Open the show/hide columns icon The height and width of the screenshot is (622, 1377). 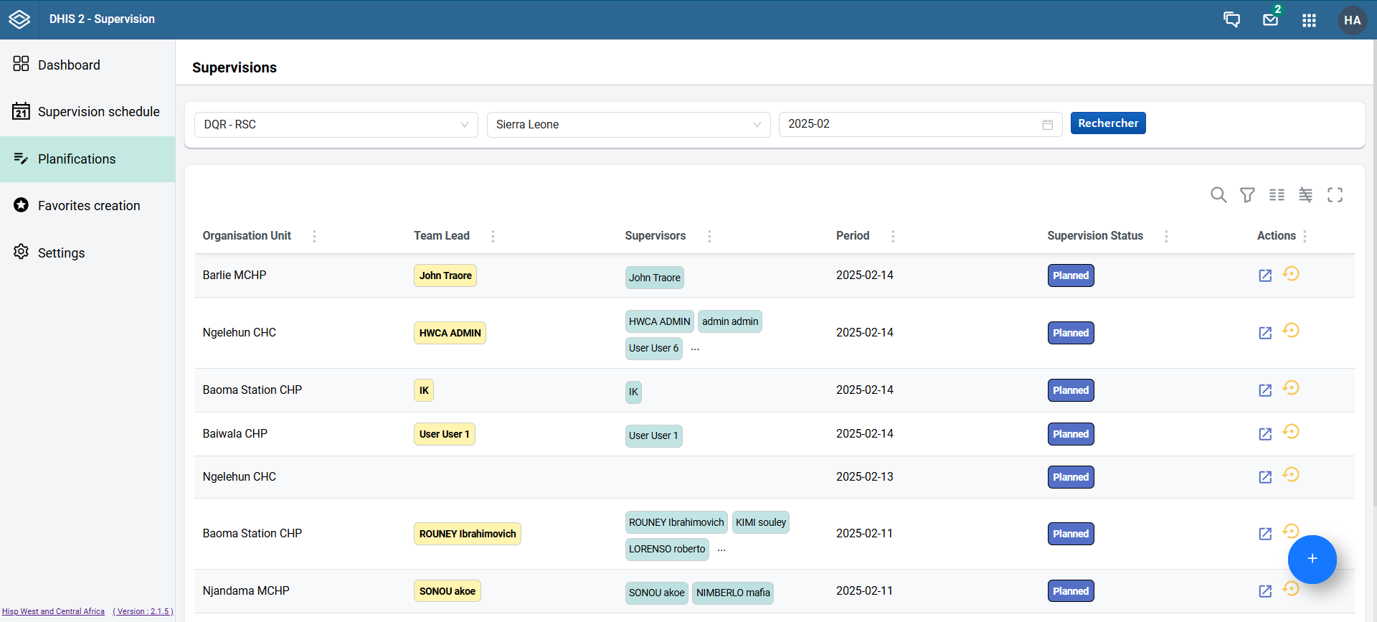[1277, 194]
